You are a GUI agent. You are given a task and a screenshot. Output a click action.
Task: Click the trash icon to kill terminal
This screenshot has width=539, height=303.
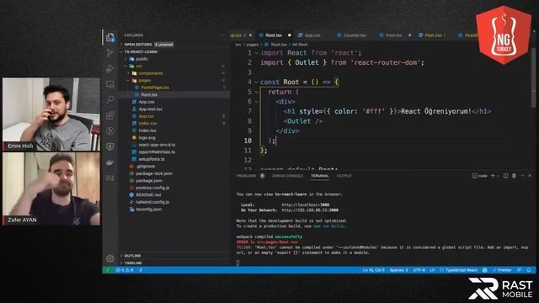coord(514,176)
